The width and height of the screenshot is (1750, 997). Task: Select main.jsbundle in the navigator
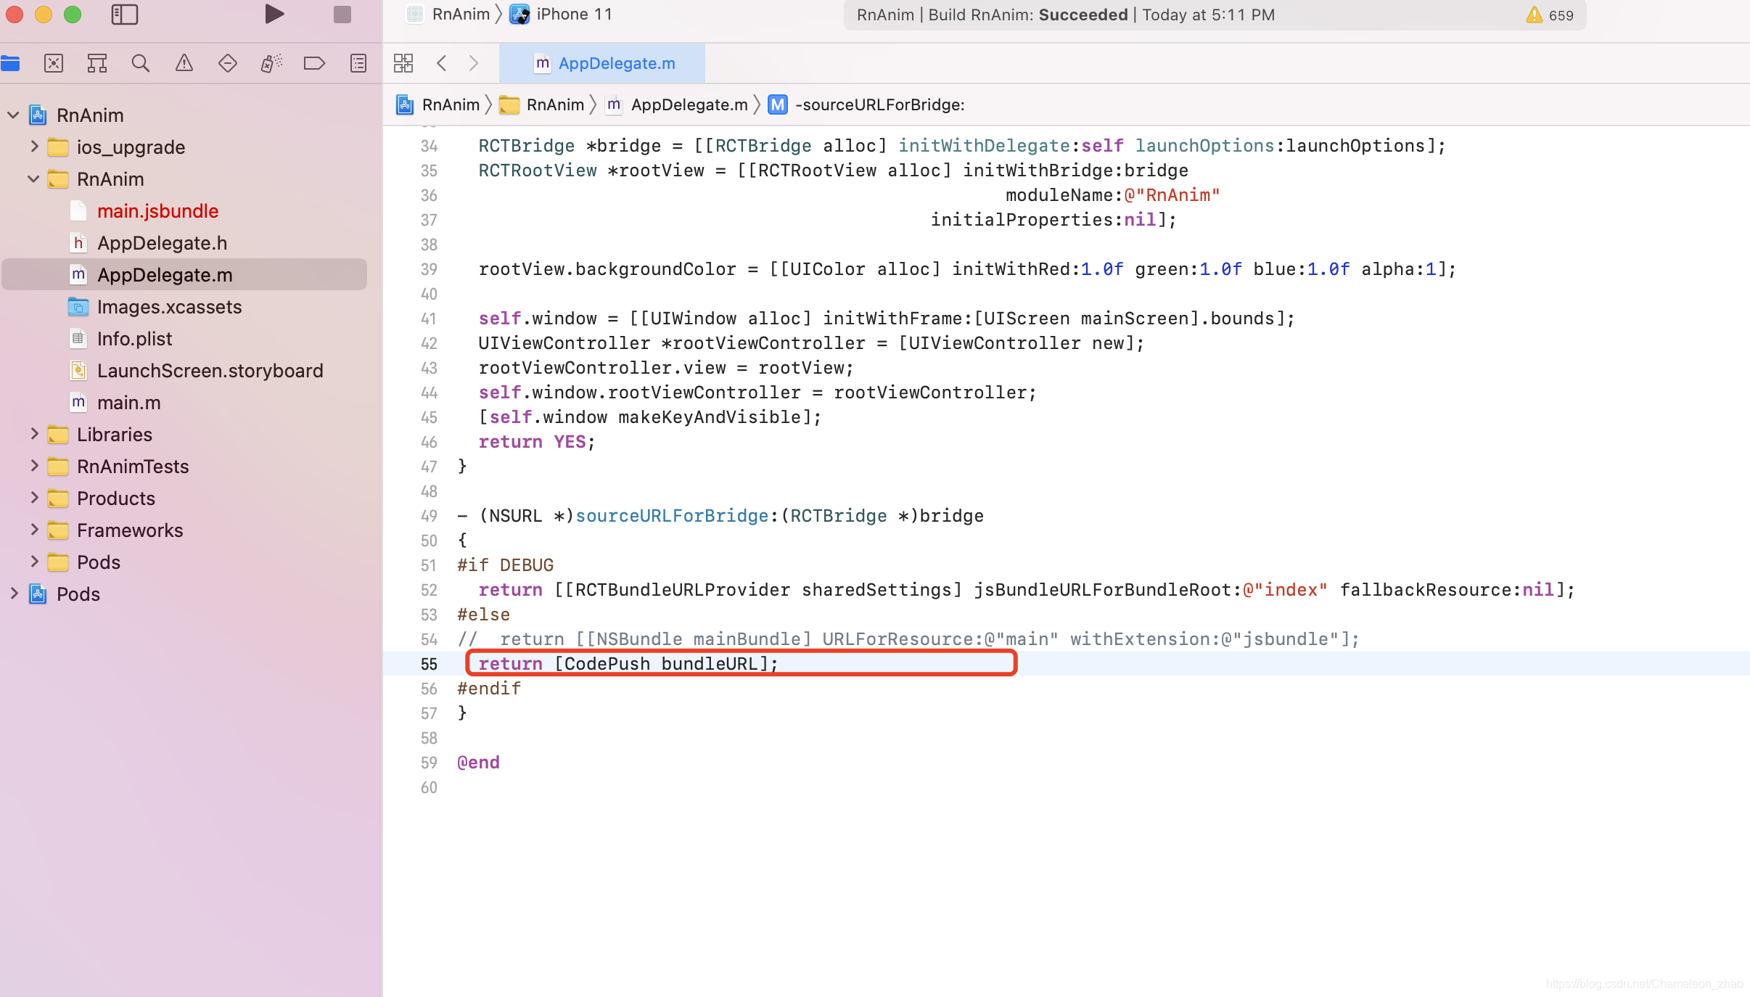[157, 210]
